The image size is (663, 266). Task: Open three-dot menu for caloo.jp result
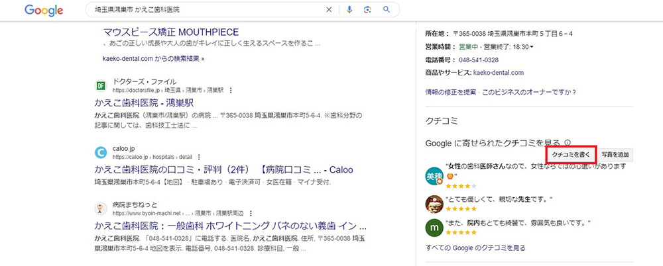click(x=199, y=157)
